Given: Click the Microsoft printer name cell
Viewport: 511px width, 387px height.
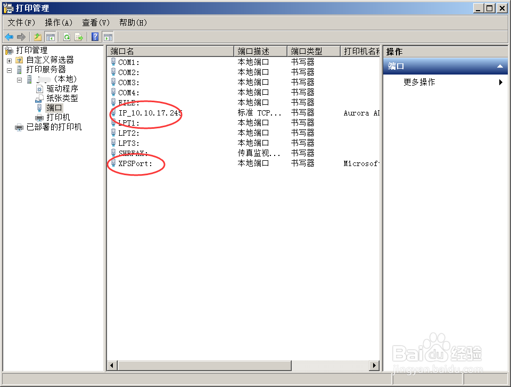Looking at the screenshot, I should 361,163.
